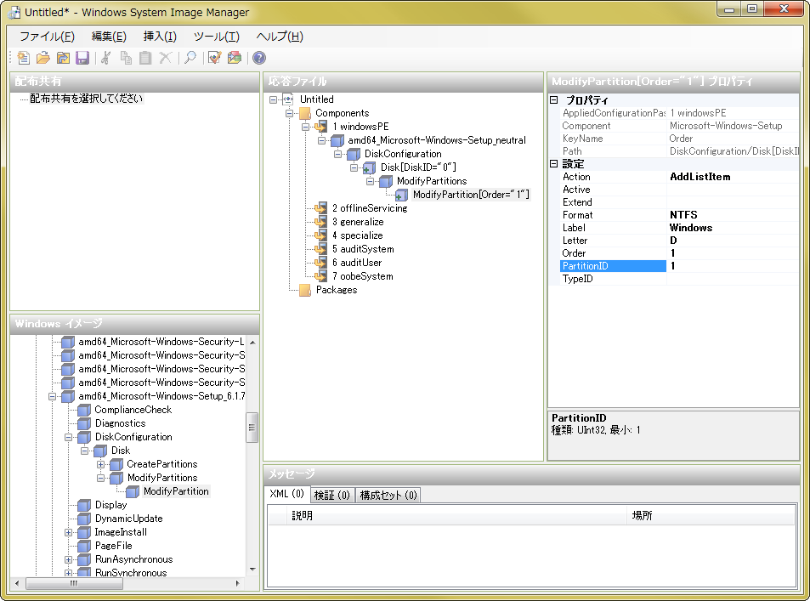Click the 1 windowsPE pass icon

[320, 127]
